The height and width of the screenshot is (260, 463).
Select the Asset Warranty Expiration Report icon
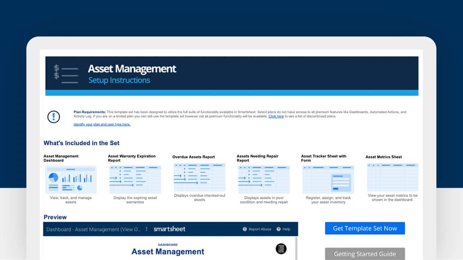pyautogui.click(x=135, y=178)
